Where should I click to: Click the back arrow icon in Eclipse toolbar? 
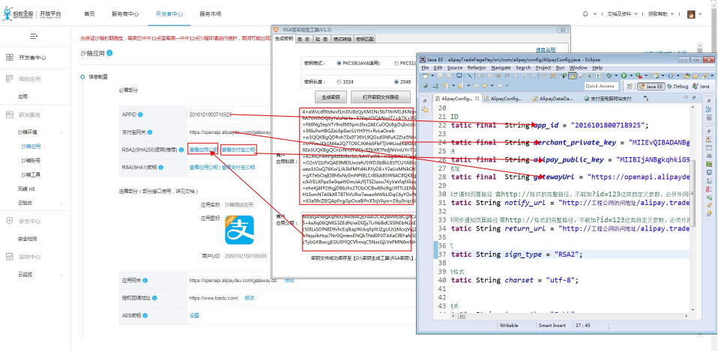pos(485,85)
